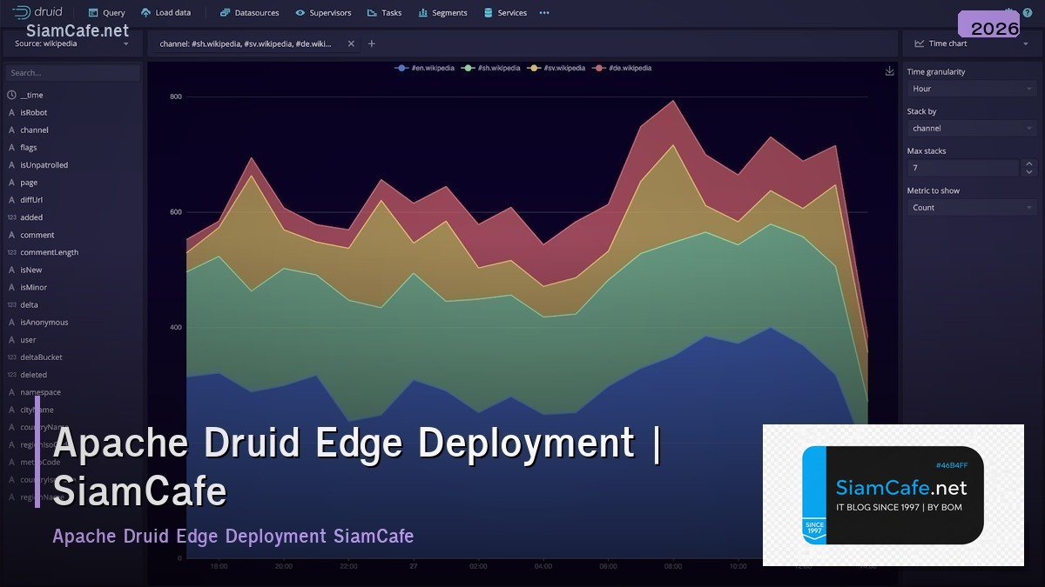Open the Metric to show dropdown

(971, 207)
